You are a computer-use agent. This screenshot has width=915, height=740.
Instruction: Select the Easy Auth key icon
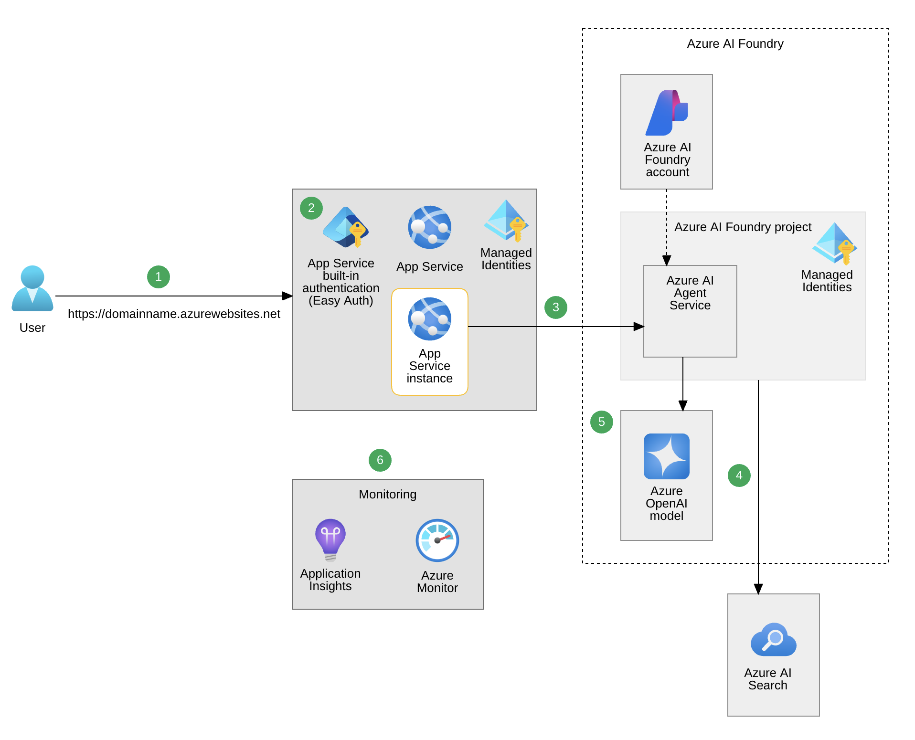pyautogui.click(x=345, y=227)
